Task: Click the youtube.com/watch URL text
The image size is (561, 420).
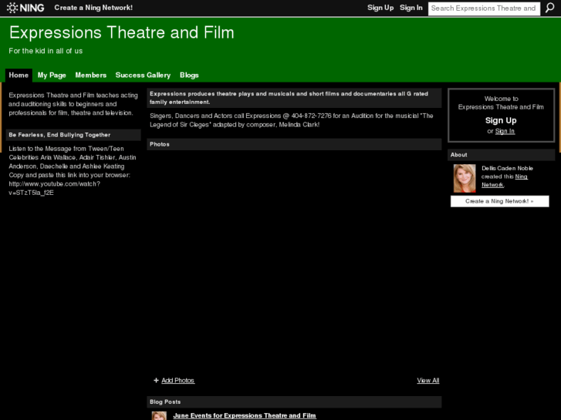Action: click(54, 188)
